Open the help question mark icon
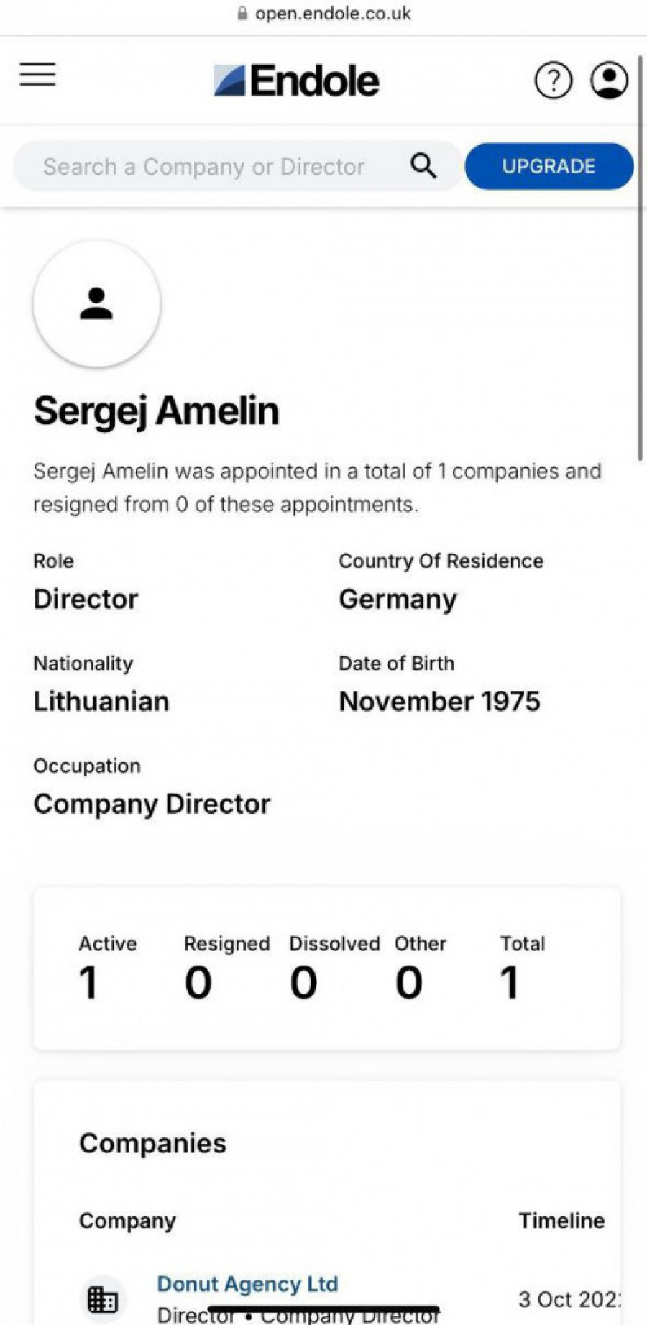 coord(553,81)
